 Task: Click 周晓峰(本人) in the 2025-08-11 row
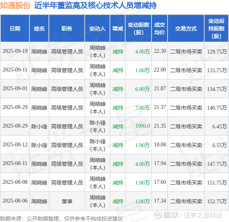[98, 164]
